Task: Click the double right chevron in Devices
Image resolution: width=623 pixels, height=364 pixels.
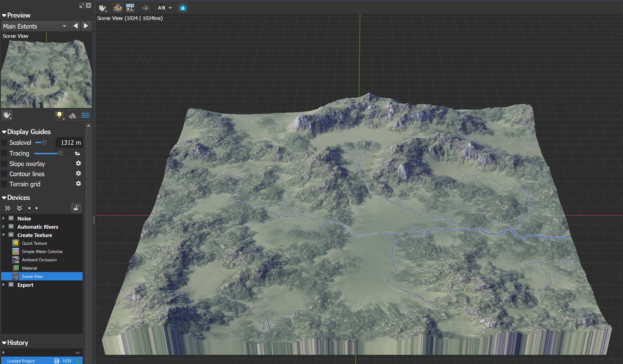Action: click(7, 208)
